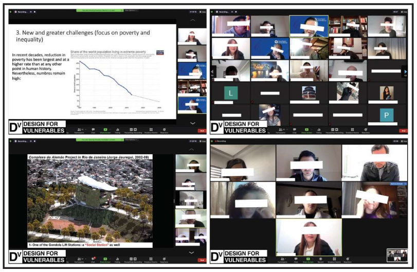Select the blue "P" avatar participant tile
417x272 pixels.
click(x=385, y=115)
